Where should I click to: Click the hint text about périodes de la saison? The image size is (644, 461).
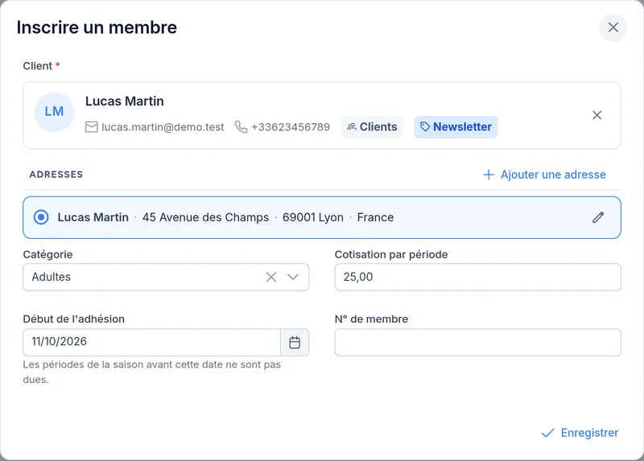pyautogui.click(x=152, y=372)
